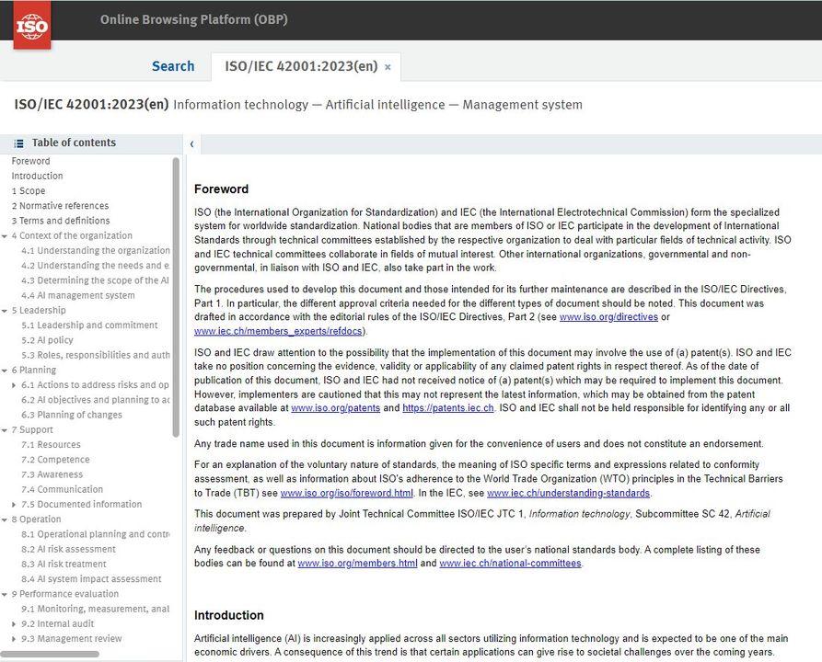This screenshot has height=662, width=822.
Task: Open 8.3 AI risk treatment
Action: 64,564
